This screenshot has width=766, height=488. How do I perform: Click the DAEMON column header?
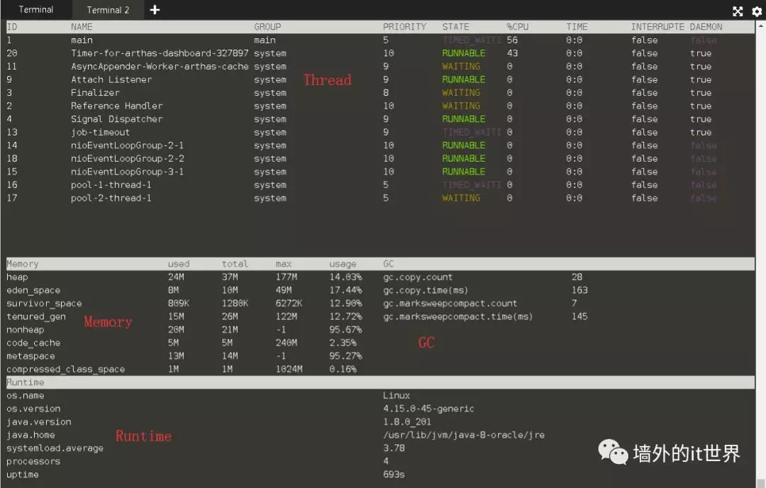point(706,27)
